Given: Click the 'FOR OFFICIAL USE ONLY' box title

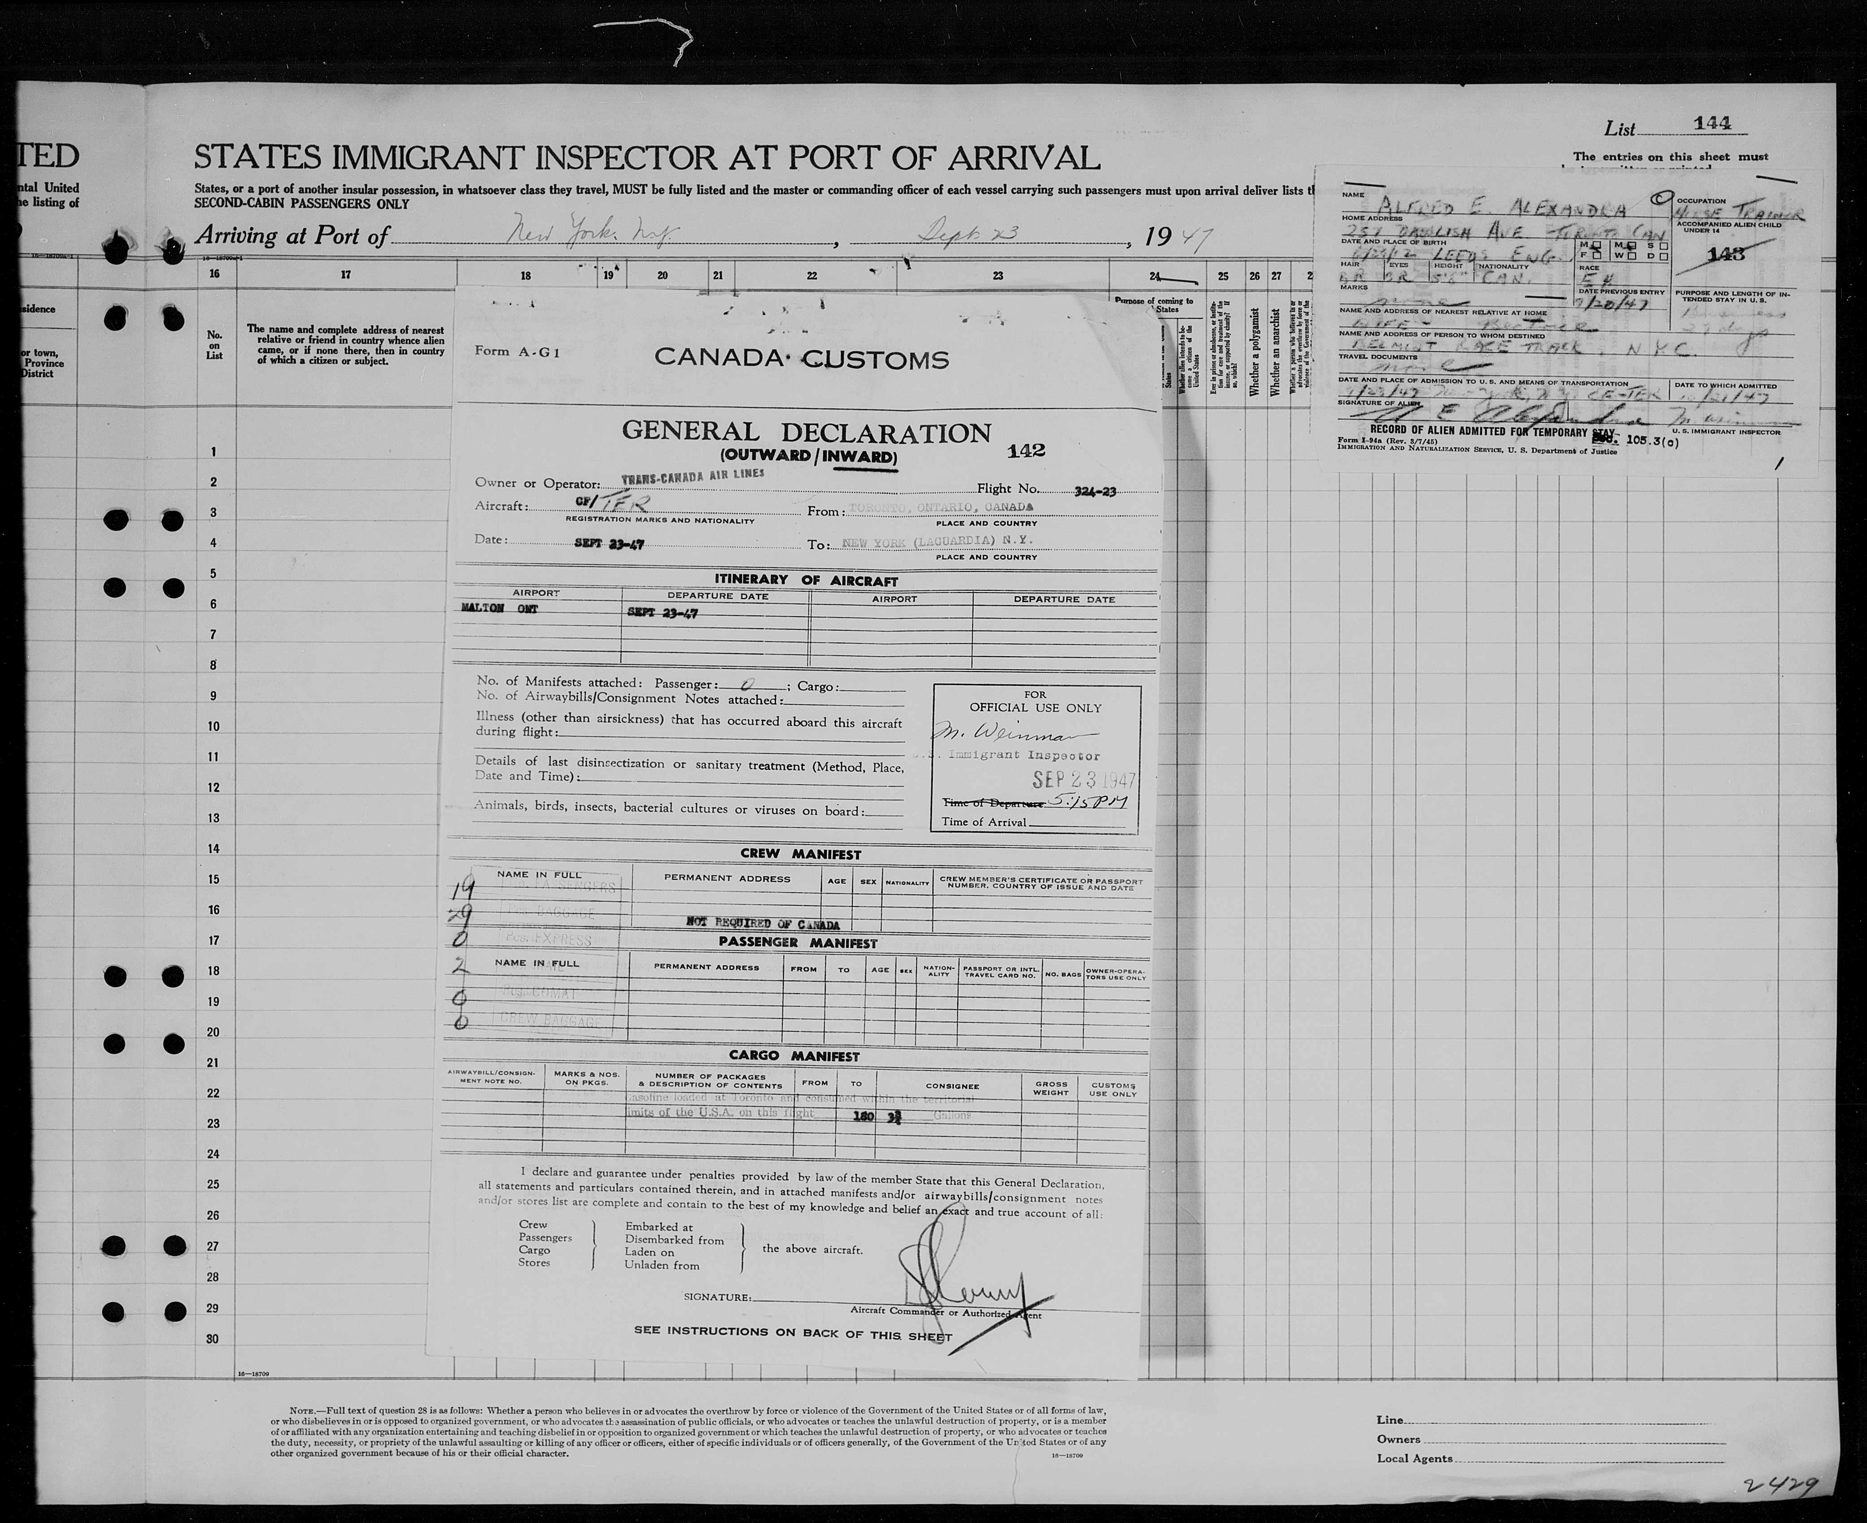Looking at the screenshot, I should (x=1035, y=700).
